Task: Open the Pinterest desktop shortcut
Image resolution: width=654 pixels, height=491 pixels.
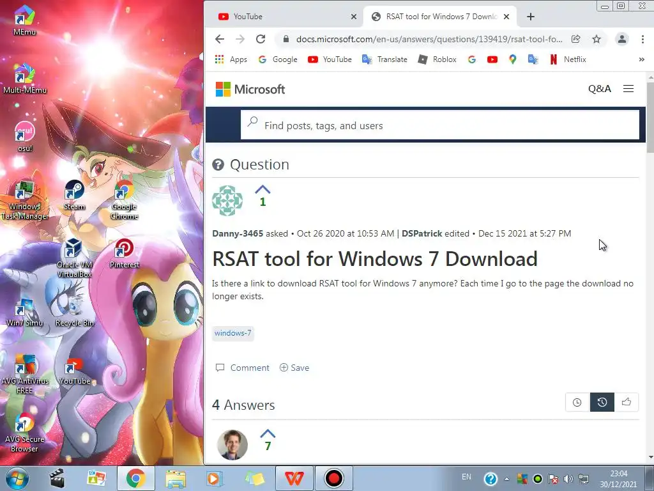Action: pos(125,253)
